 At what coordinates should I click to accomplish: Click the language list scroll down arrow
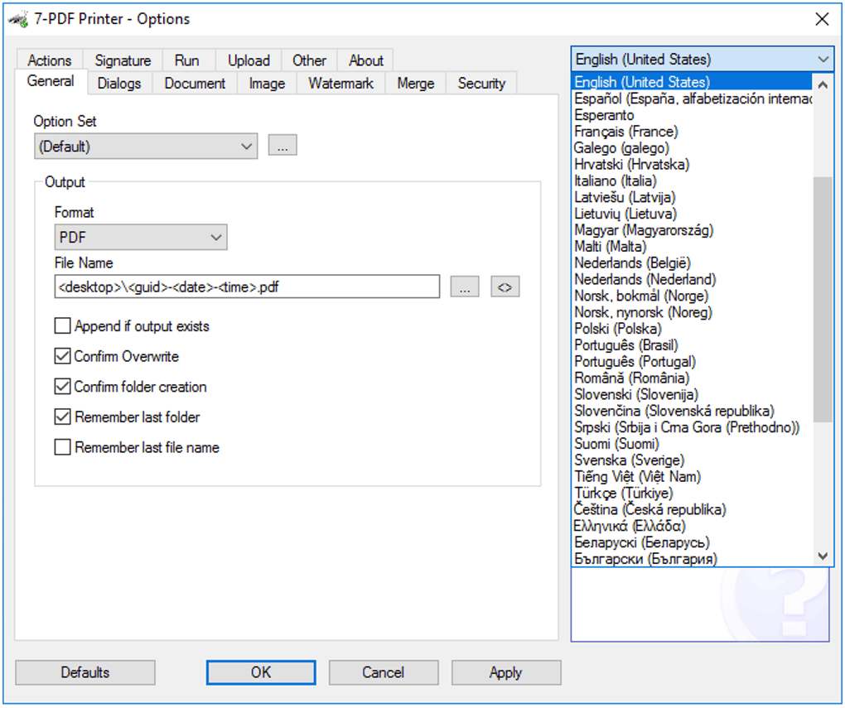823,556
